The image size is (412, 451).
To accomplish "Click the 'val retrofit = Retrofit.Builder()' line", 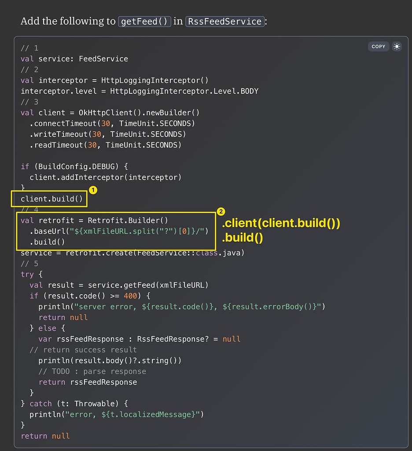I will coord(94,221).
